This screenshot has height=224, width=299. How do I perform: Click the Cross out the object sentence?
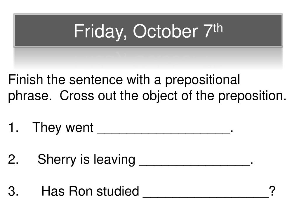(x=173, y=96)
